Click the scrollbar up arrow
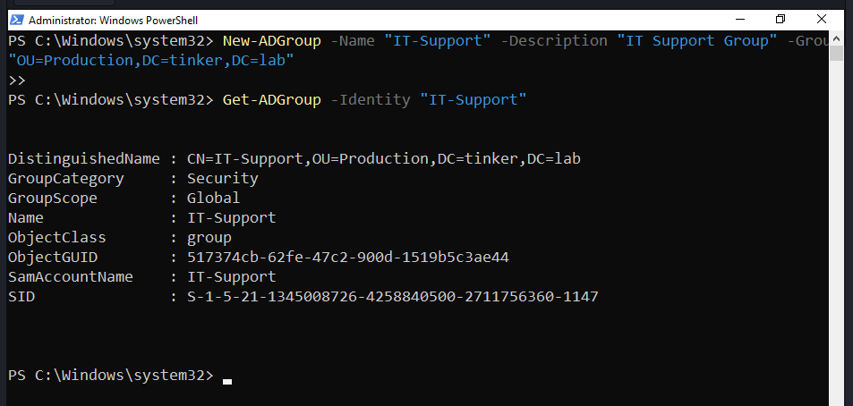 click(837, 38)
